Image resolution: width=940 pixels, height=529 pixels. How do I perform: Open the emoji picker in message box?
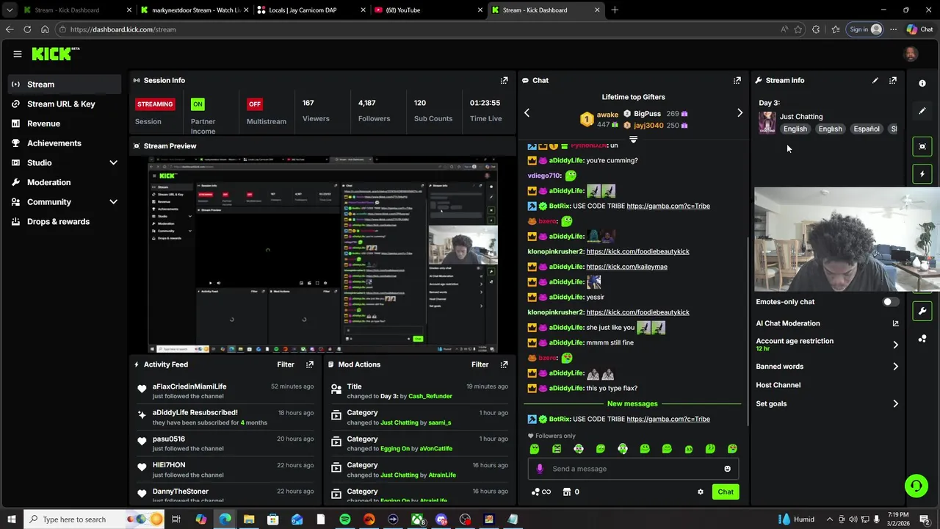727,469
